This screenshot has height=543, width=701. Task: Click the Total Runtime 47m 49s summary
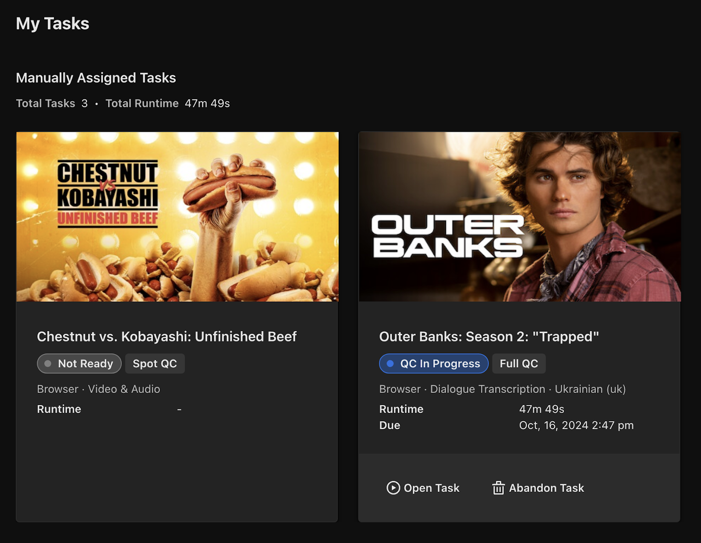tap(167, 103)
